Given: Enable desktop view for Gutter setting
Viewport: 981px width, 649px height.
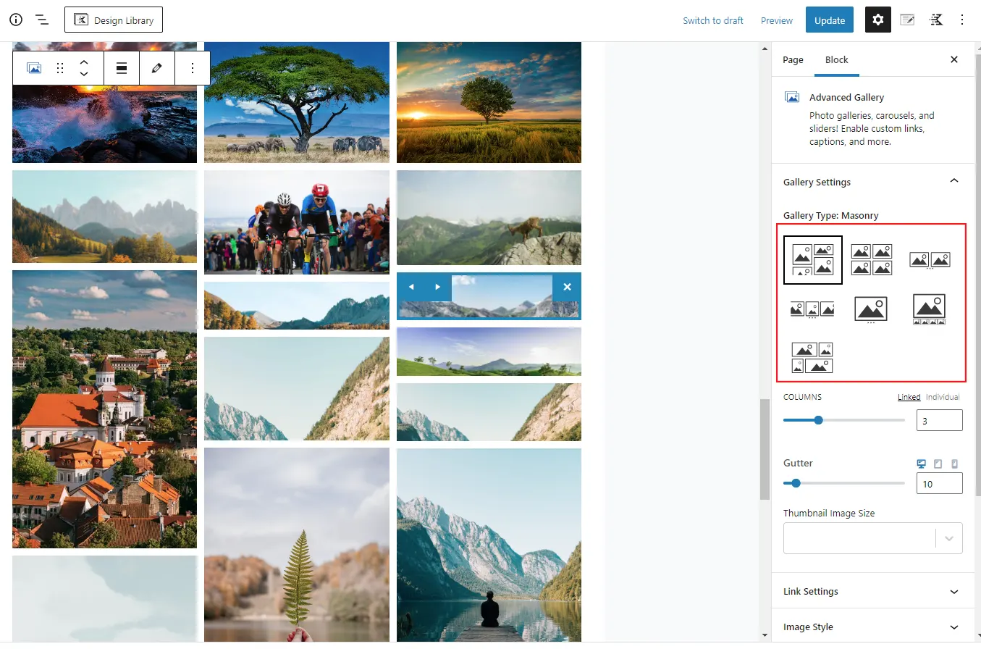Looking at the screenshot, I should coord(921,463).
